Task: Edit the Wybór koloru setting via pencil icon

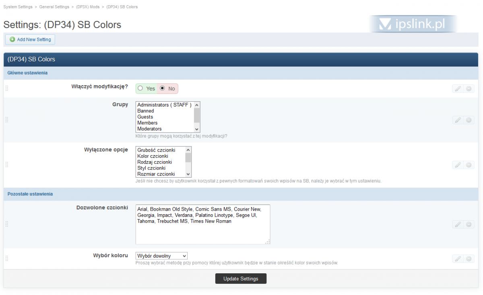Action: point(458,259)
